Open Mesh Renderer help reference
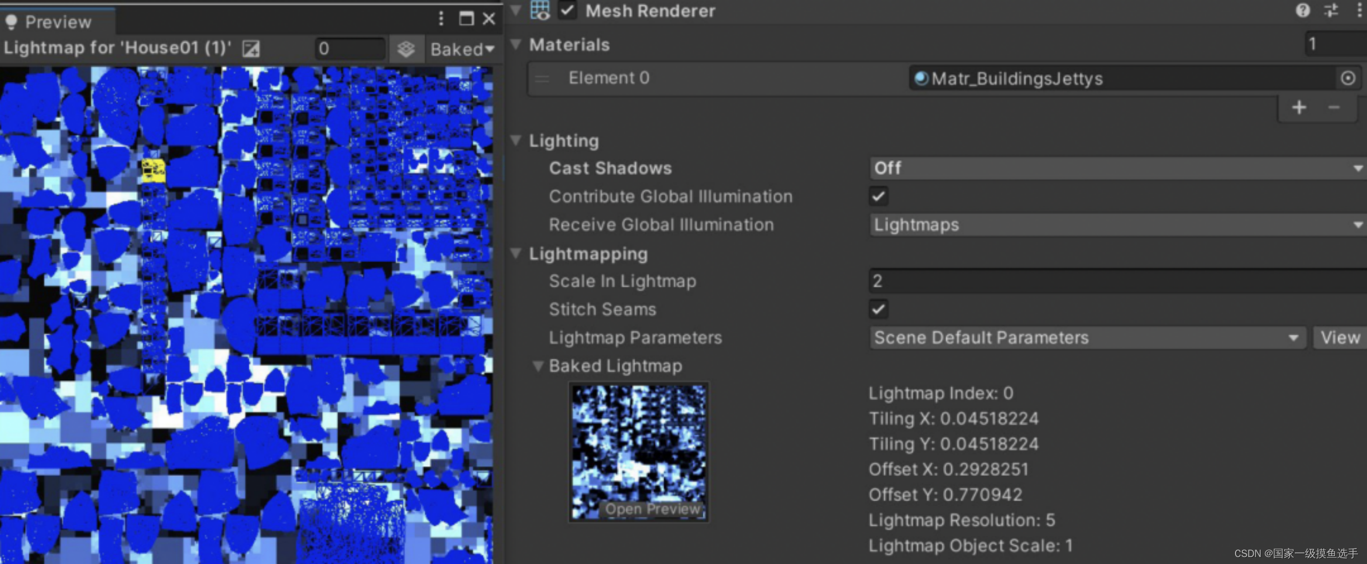The width and height of the screenshot is (1367, 564). [1303, 10]
